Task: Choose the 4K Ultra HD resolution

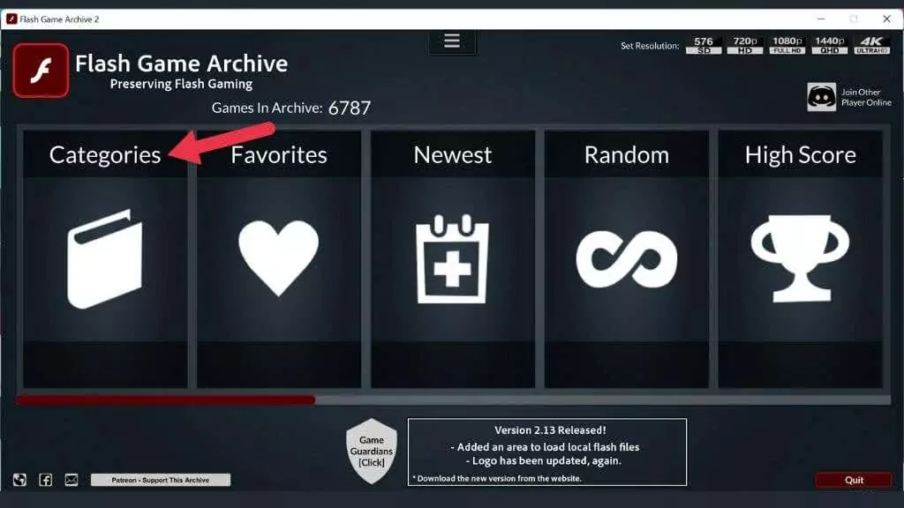Action: (871, 46)
